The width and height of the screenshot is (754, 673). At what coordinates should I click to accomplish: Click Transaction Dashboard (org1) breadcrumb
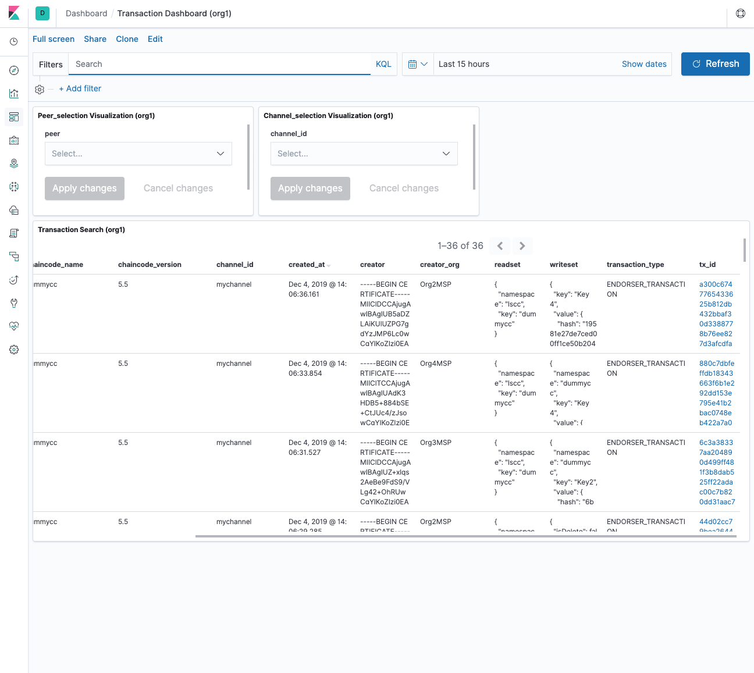(175, 13)
